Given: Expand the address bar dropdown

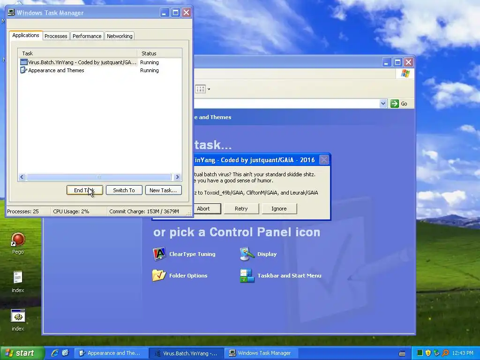Looking at the screenshot, I should [383, 104].
